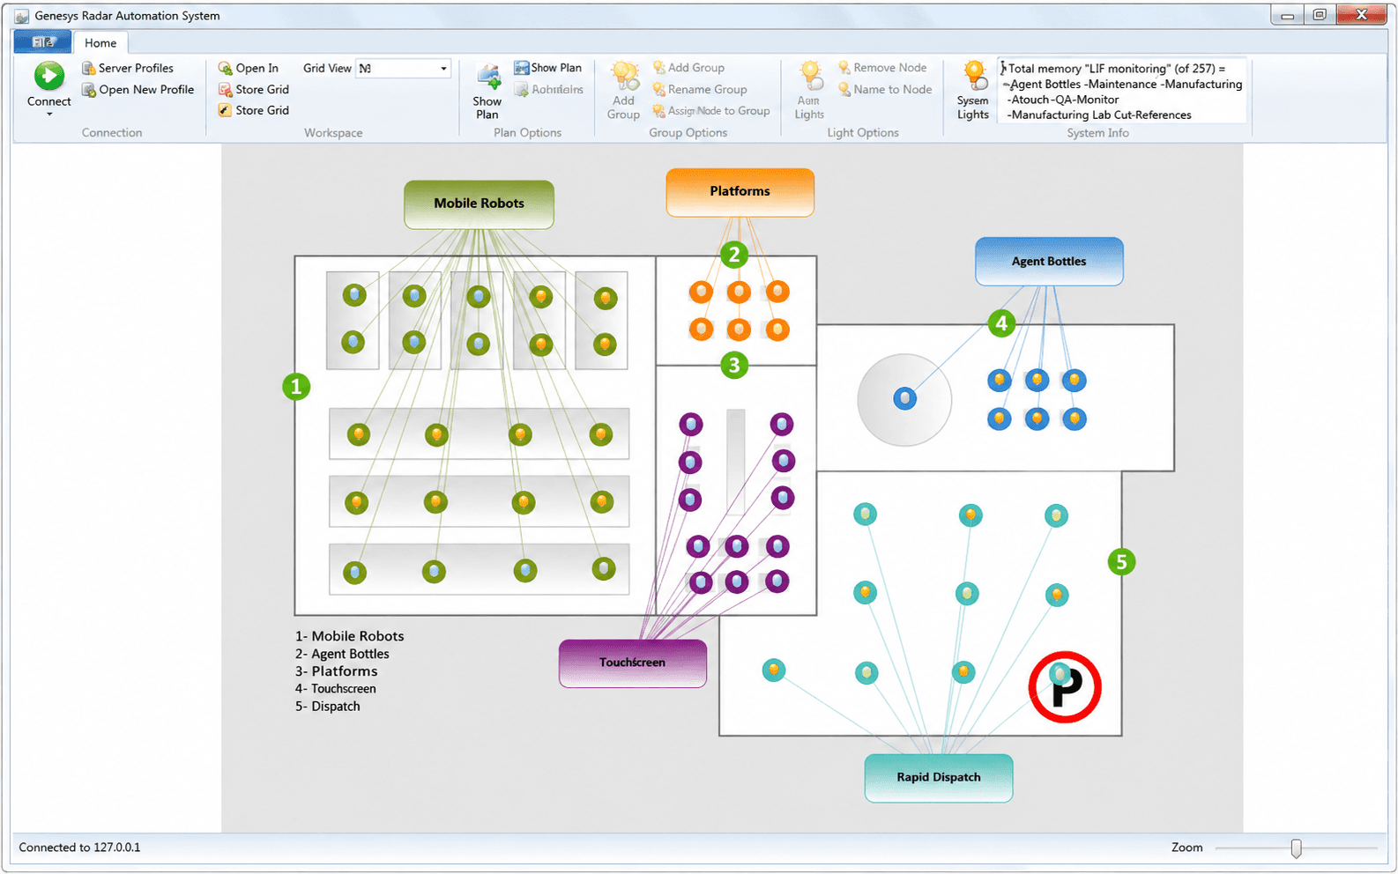Click the red circled P parking node

coord(1065,687)
